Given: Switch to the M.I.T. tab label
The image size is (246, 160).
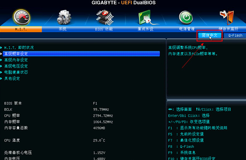Looking at the screenshot, I should tap(21, 29).
